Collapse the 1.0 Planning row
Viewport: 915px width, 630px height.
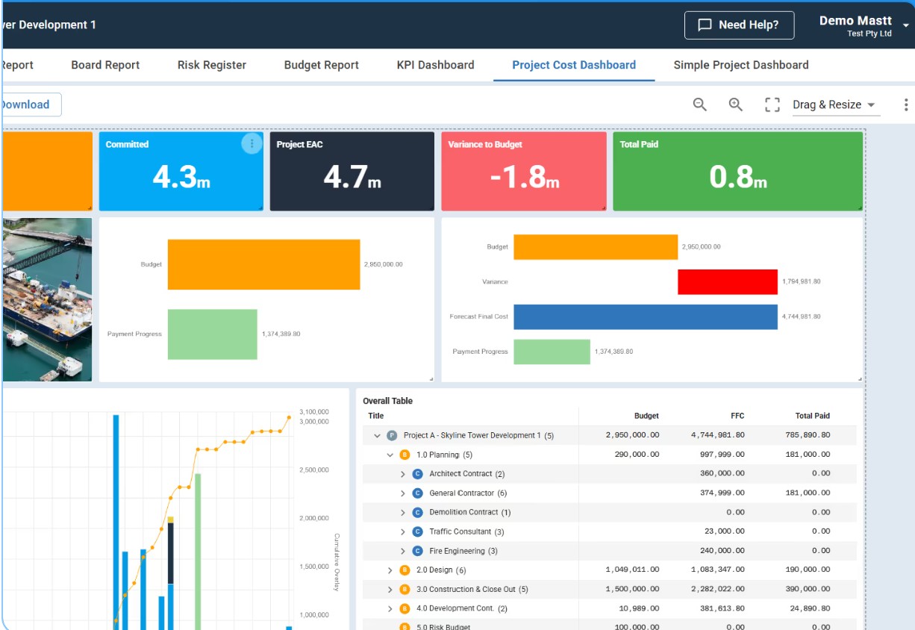tap(390, 455)
